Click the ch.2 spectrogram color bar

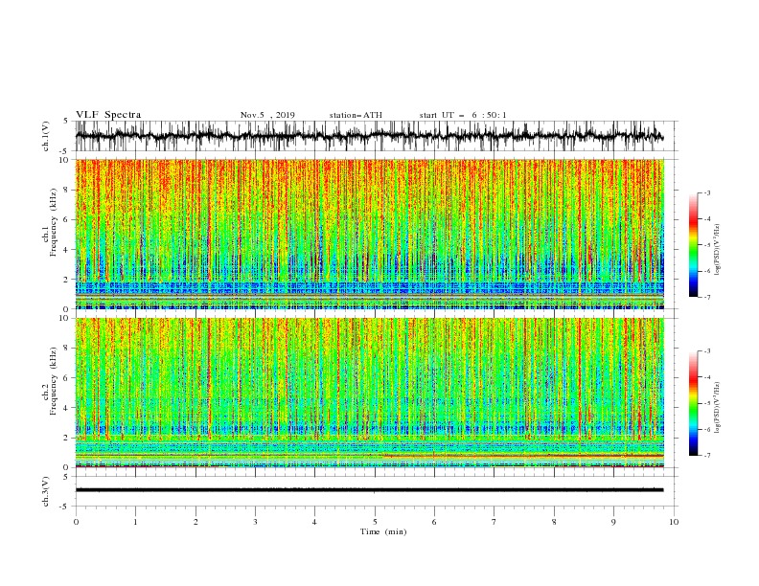point(693,403)
